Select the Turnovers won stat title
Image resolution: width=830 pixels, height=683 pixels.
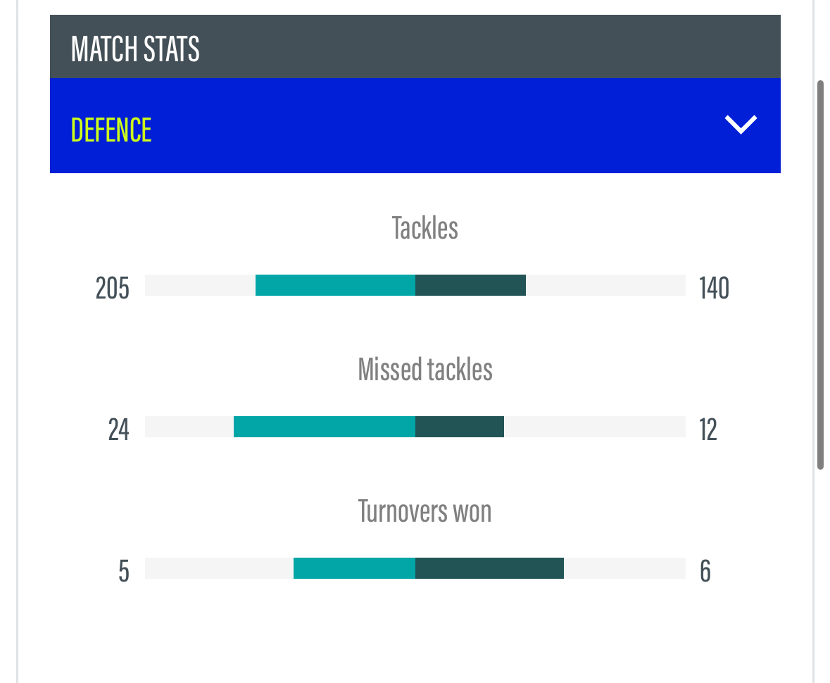[x=425, y=510]
